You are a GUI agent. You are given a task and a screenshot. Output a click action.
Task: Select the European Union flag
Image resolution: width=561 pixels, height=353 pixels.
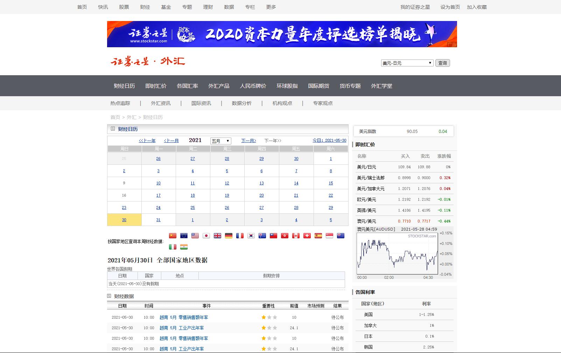coord(184,236)
